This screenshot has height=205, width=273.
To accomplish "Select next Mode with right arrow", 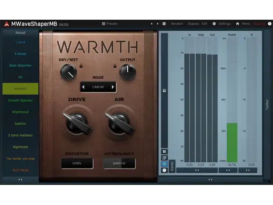I will [x=113, y=87].
